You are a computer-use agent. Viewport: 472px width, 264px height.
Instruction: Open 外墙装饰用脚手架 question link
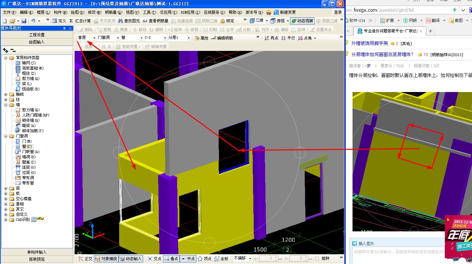[370, 43]
